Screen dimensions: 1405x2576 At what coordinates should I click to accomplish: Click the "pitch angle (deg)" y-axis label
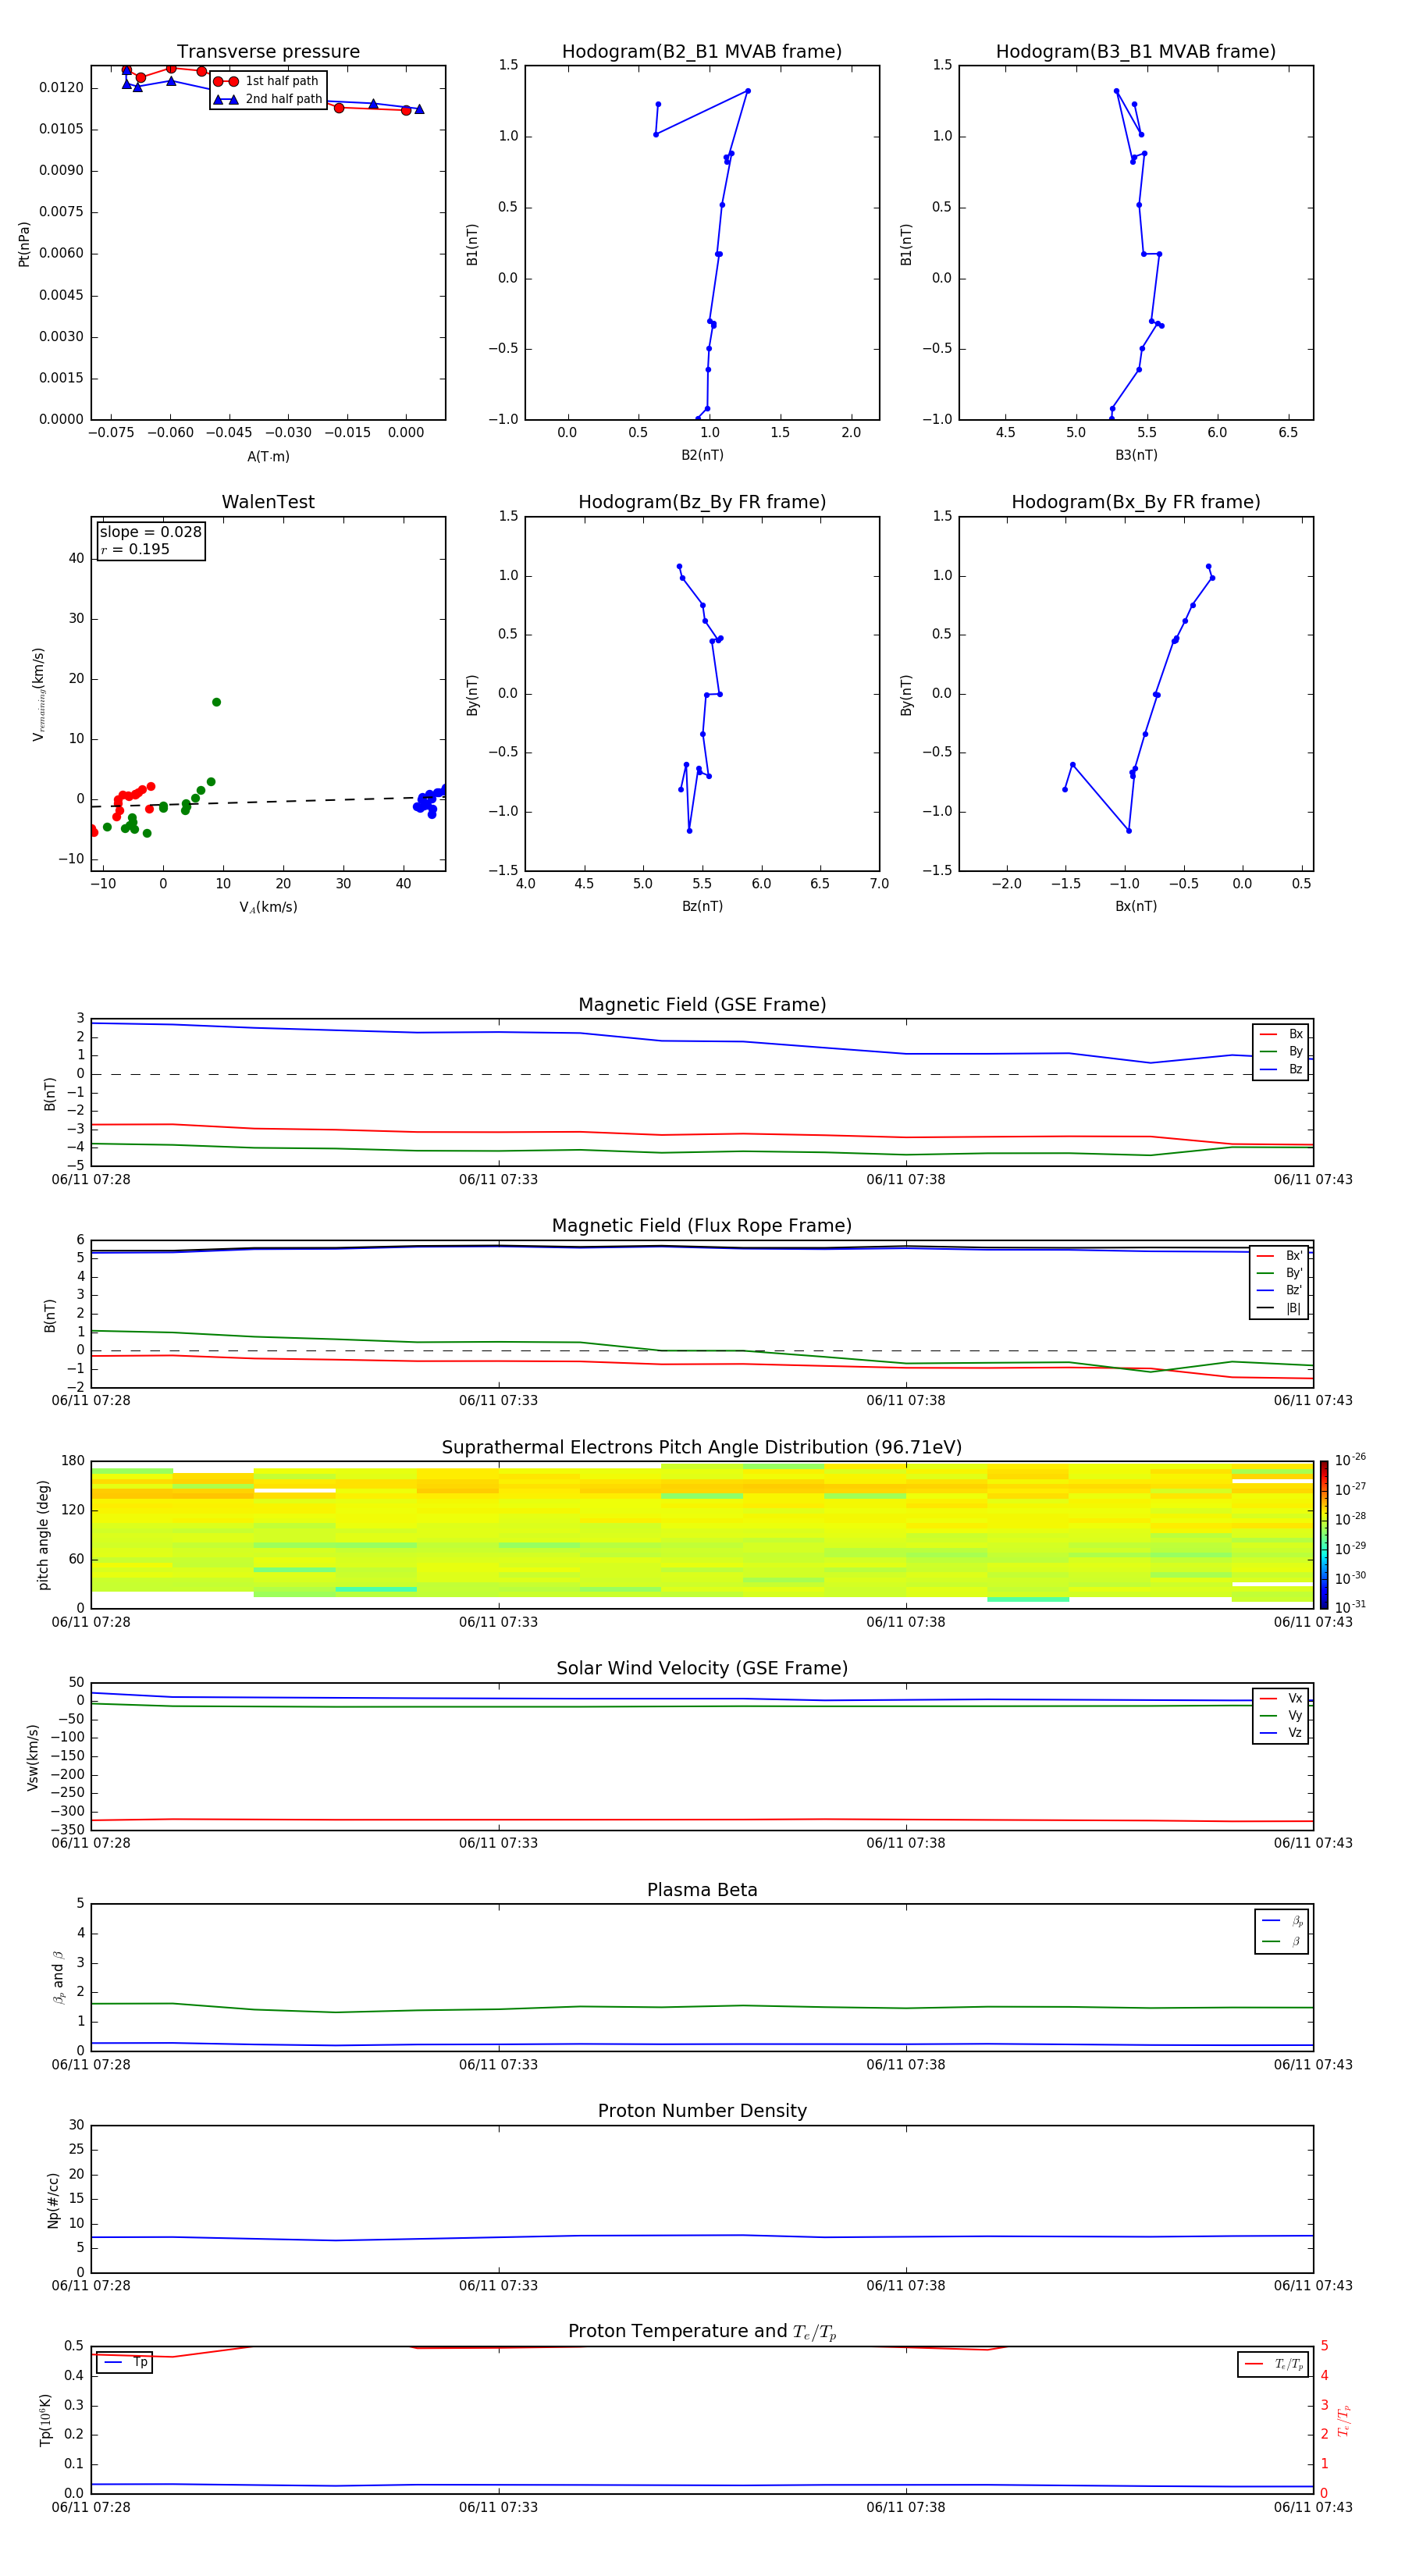pyautogui.click(x=43, y=1535)
